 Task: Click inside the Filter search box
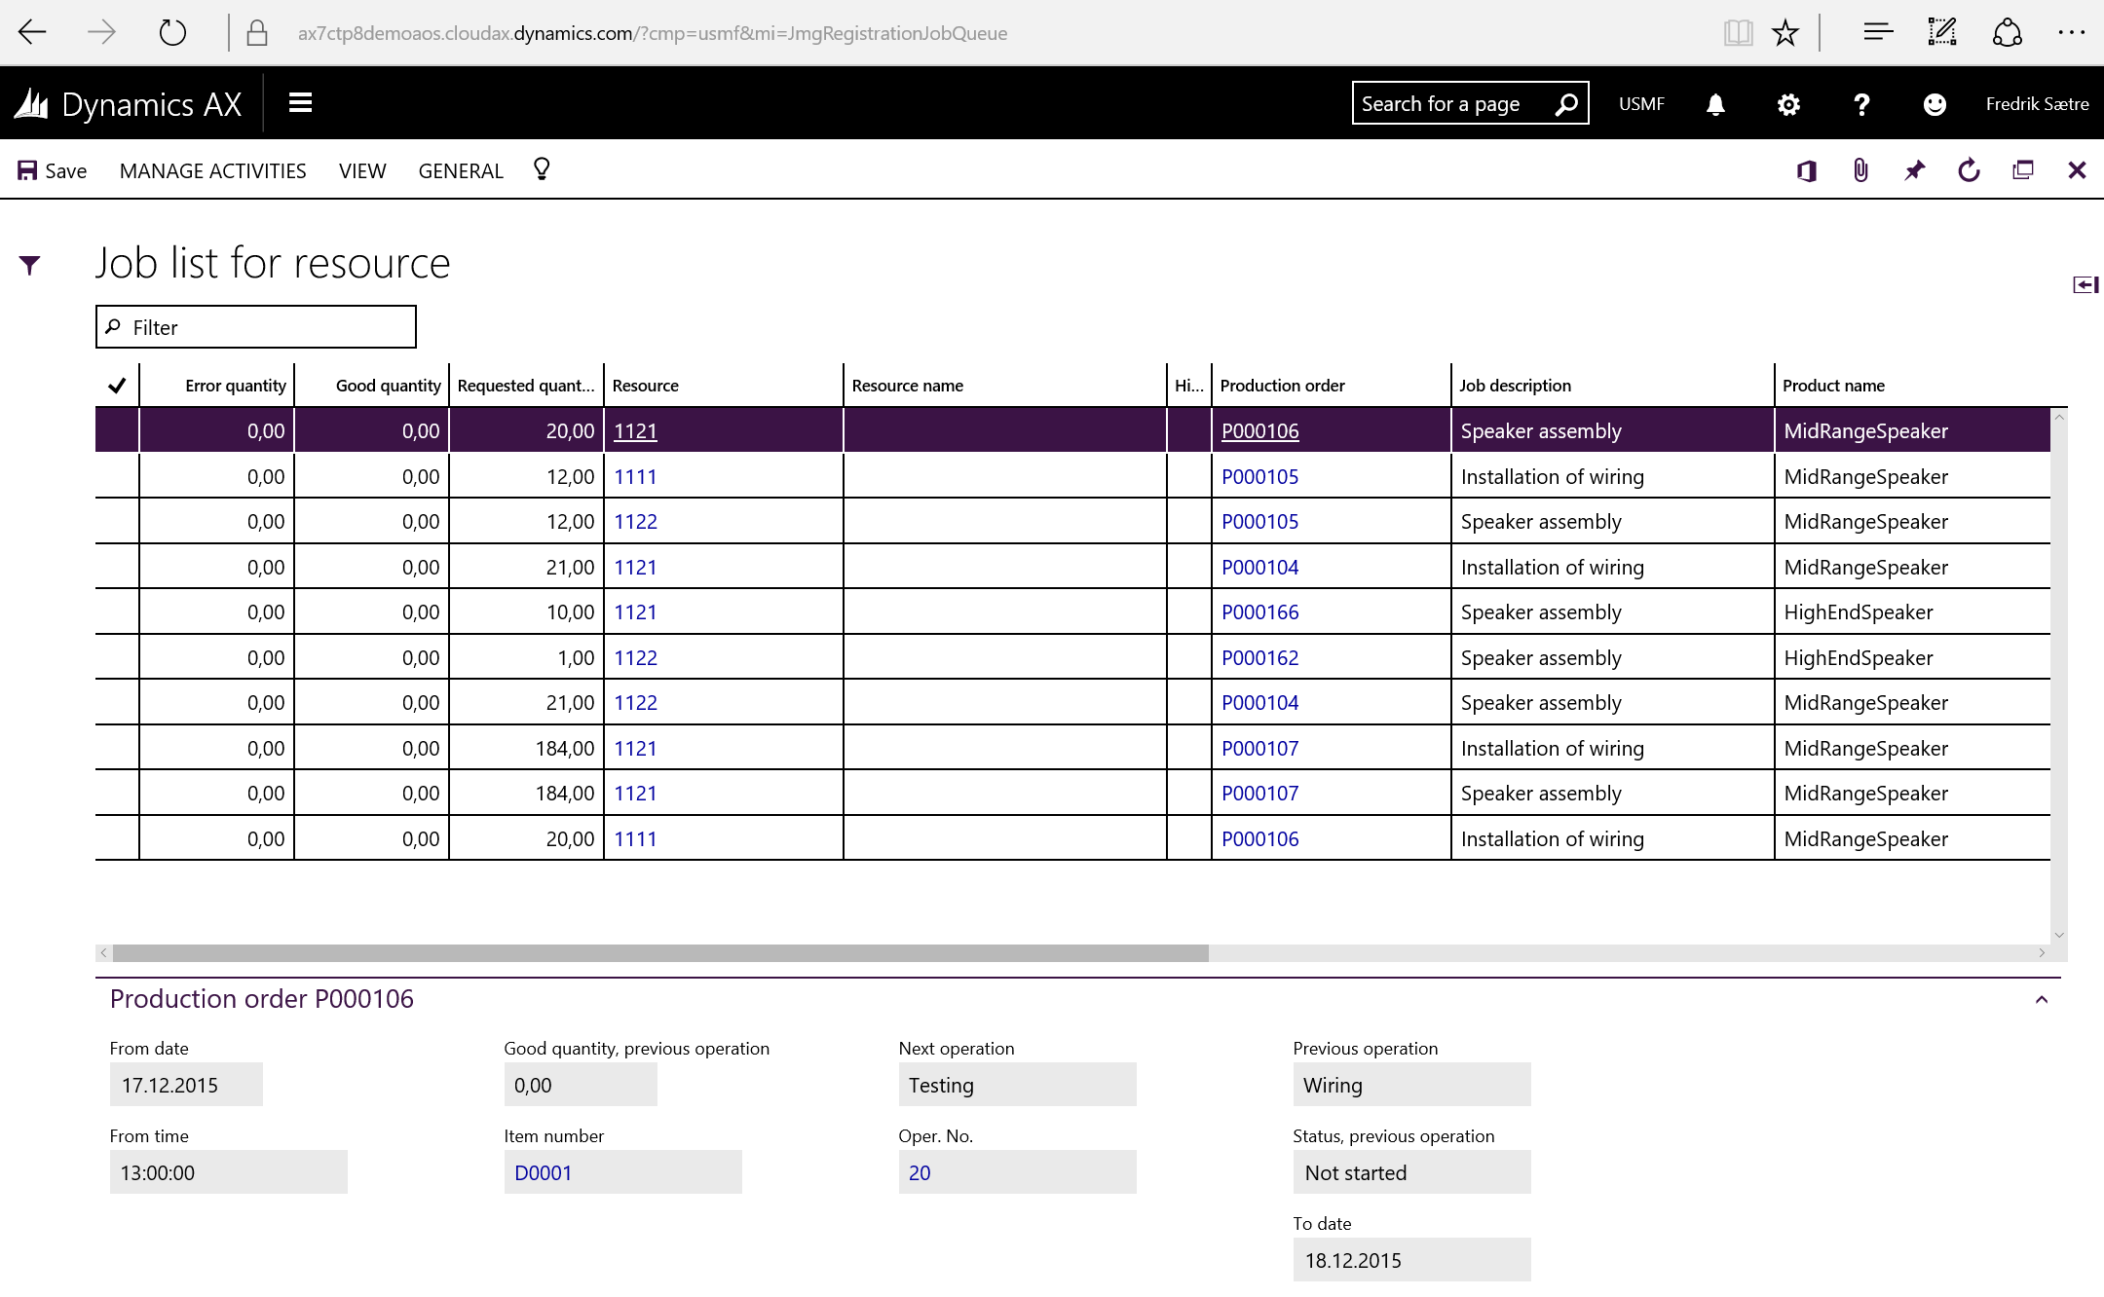coord(255,326)
